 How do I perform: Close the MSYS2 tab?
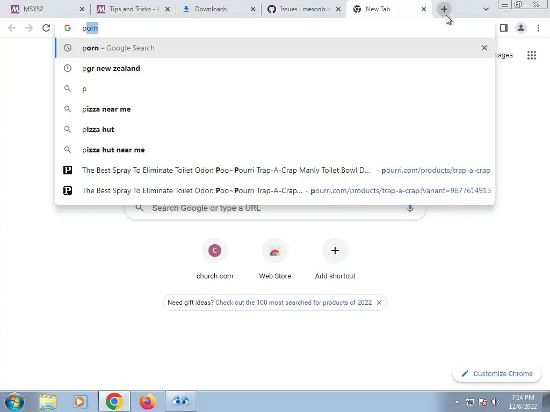click(82, 9)
